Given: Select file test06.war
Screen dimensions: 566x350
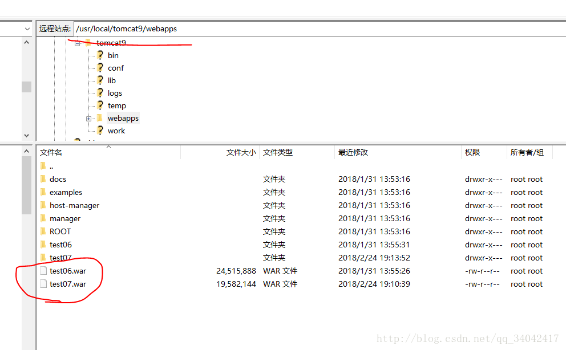Looking at the screenshot, I should [68, 271].
